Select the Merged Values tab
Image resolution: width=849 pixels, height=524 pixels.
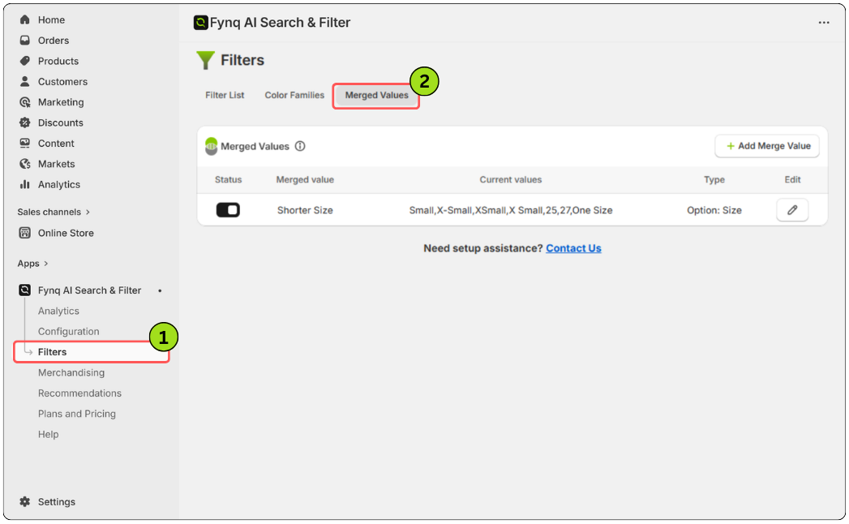coord(377,96)
